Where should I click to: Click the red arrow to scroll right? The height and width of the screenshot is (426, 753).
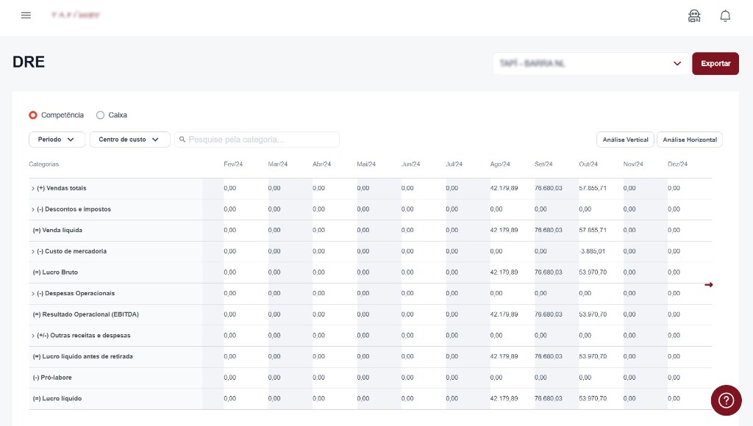(x=709, y=285)
